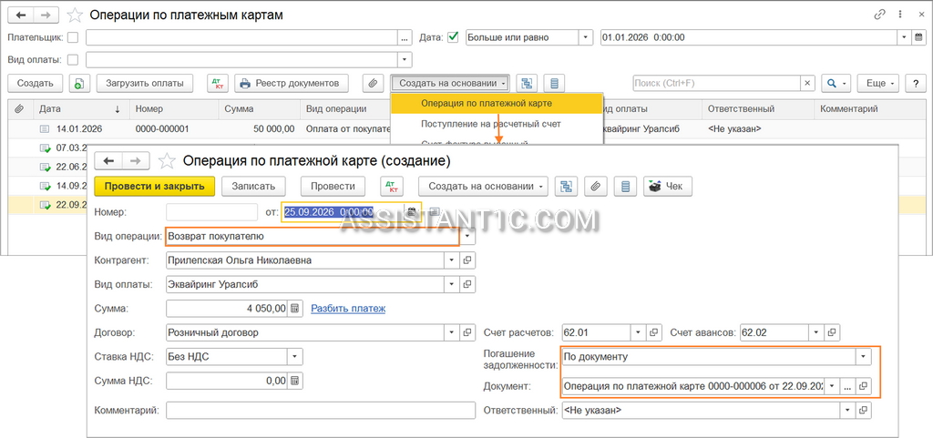Click the copy-document icon beside Создать

point(78,83)
